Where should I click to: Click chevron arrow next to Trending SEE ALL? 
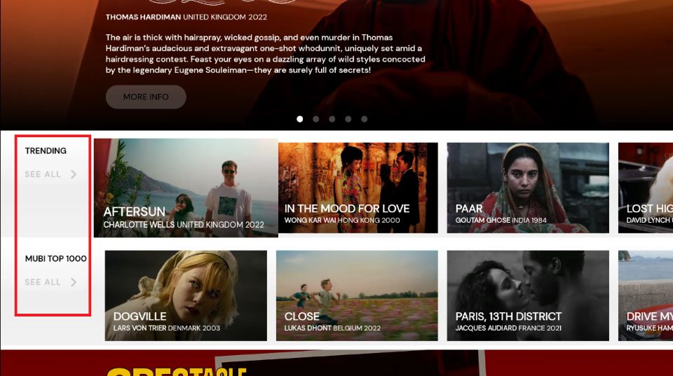74,174
